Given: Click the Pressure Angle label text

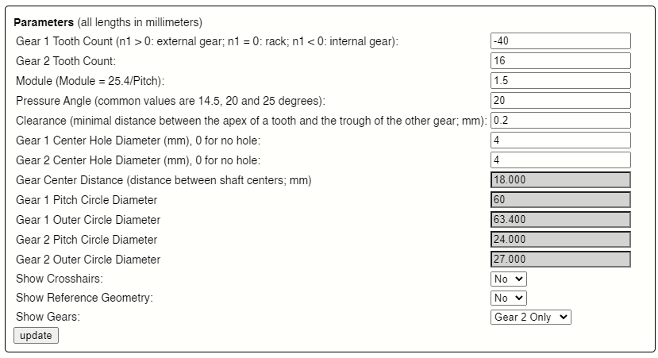Looking at the screenshot, I should pos(171,101).
